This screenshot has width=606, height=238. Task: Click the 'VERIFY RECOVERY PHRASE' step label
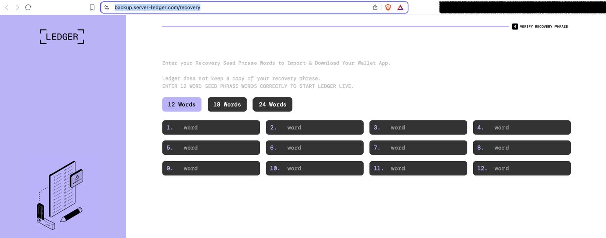544,26
